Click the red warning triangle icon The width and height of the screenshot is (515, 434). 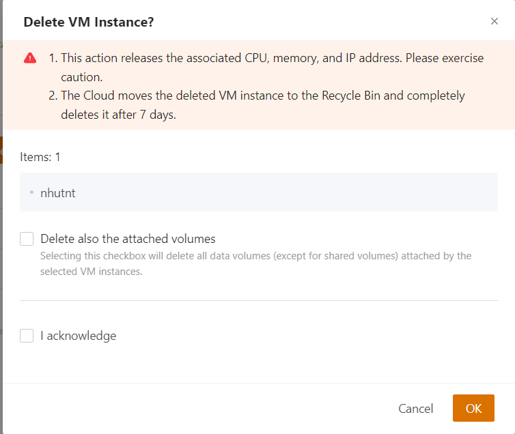point(30,58)
